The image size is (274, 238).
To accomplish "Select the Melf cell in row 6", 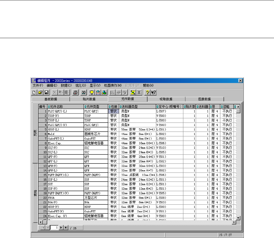I will coord(66,134).
